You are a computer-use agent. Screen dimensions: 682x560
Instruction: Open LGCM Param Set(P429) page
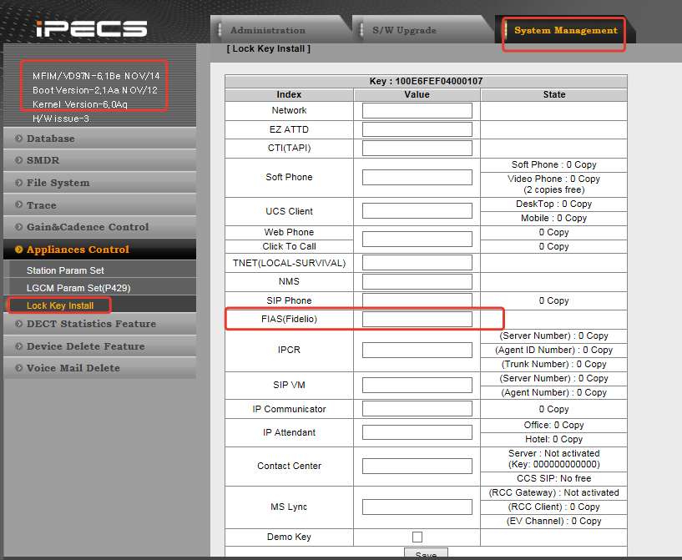click(78, 288)
